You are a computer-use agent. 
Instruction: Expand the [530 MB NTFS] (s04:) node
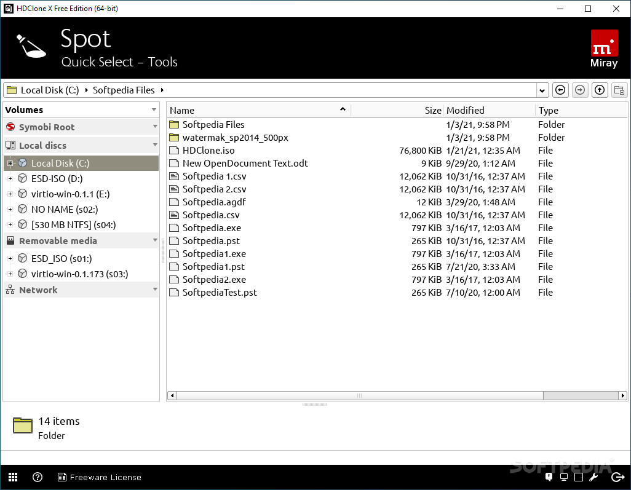click(x=10, y=224)
